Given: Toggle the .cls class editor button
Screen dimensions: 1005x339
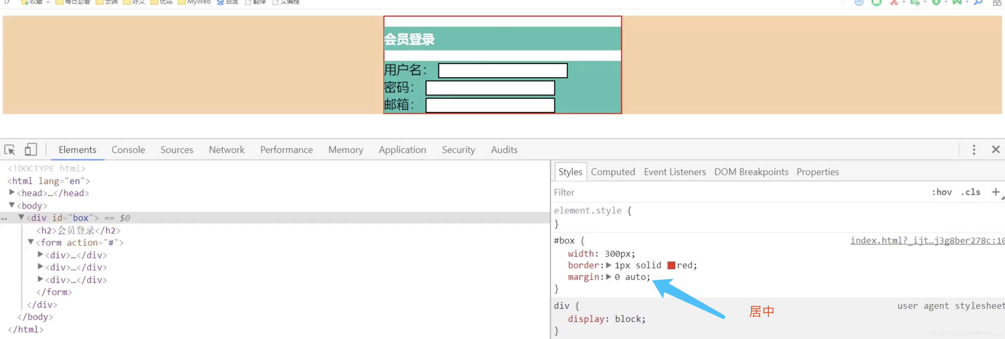Looking at the screenshot, I should pyautogui.click(x=970, y=192).
